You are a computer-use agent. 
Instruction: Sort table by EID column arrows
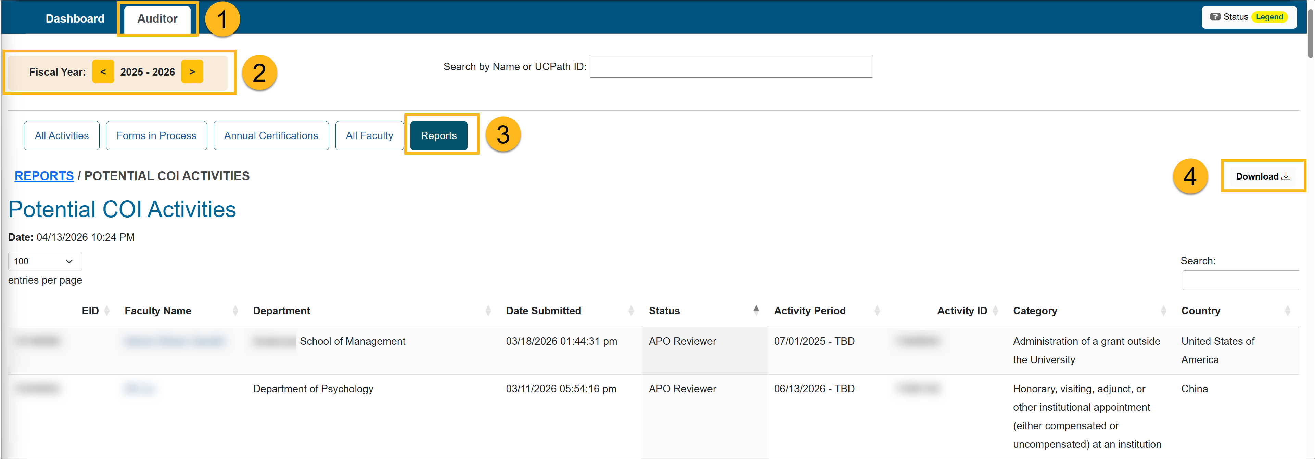(107, 311)
